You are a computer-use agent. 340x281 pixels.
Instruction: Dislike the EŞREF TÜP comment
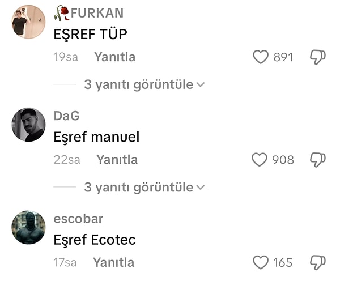point(318,57)
